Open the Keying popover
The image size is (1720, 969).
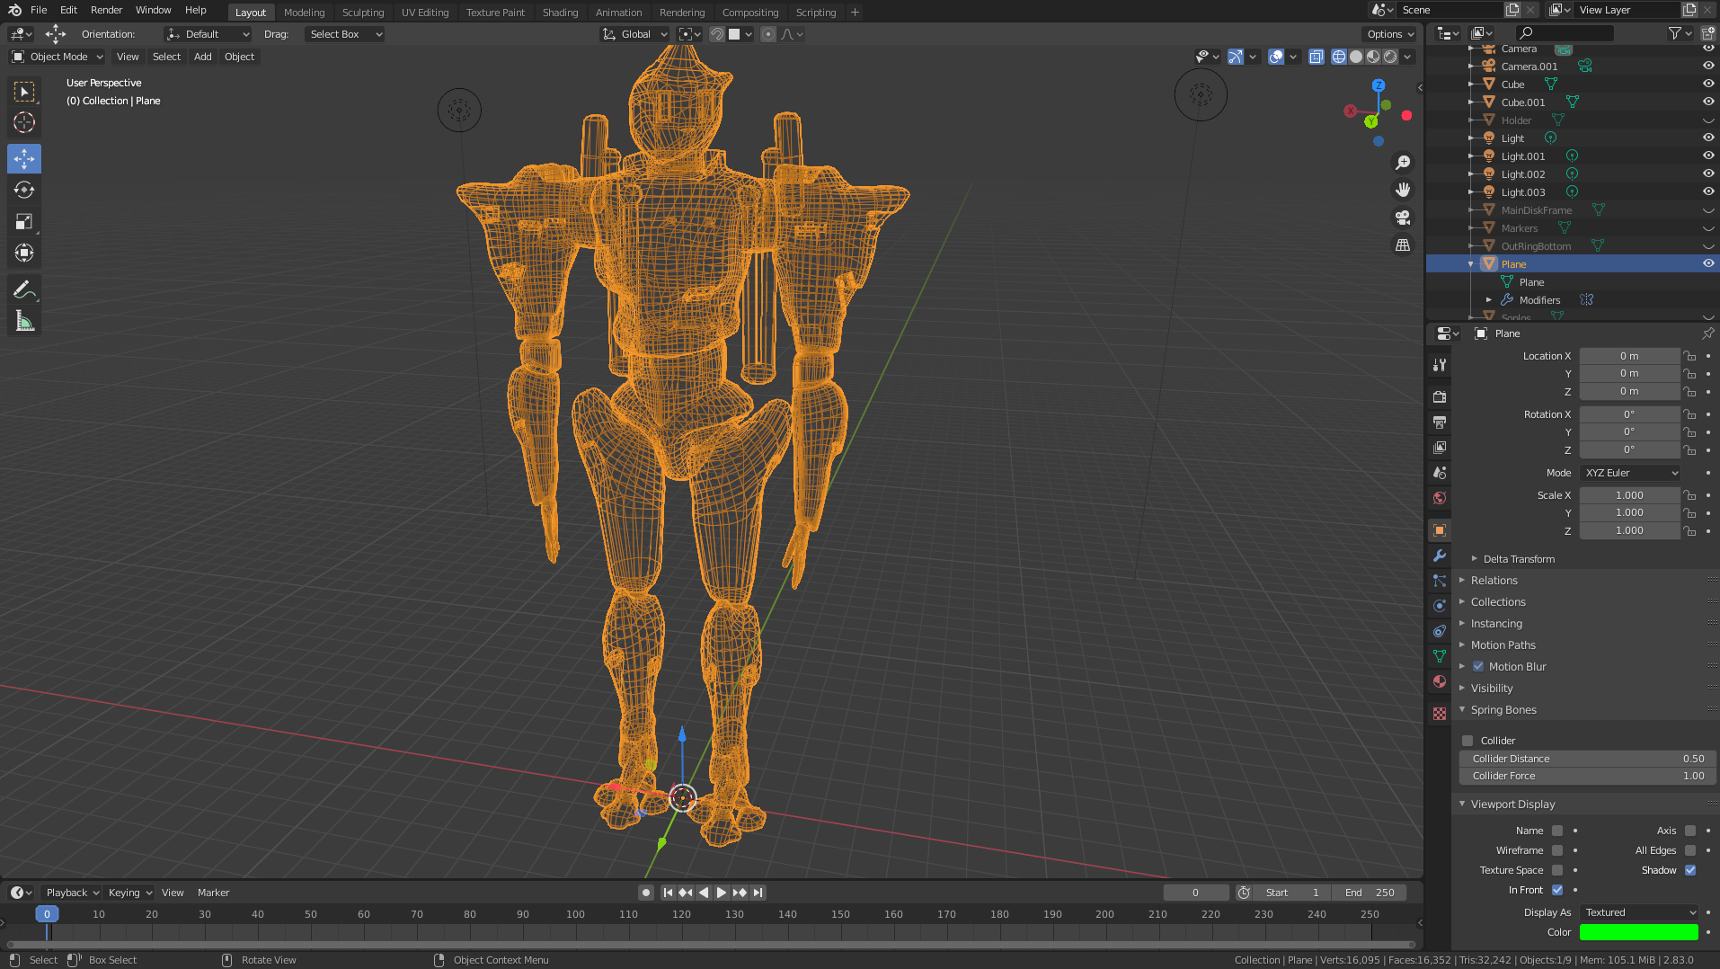click(129, 893)
